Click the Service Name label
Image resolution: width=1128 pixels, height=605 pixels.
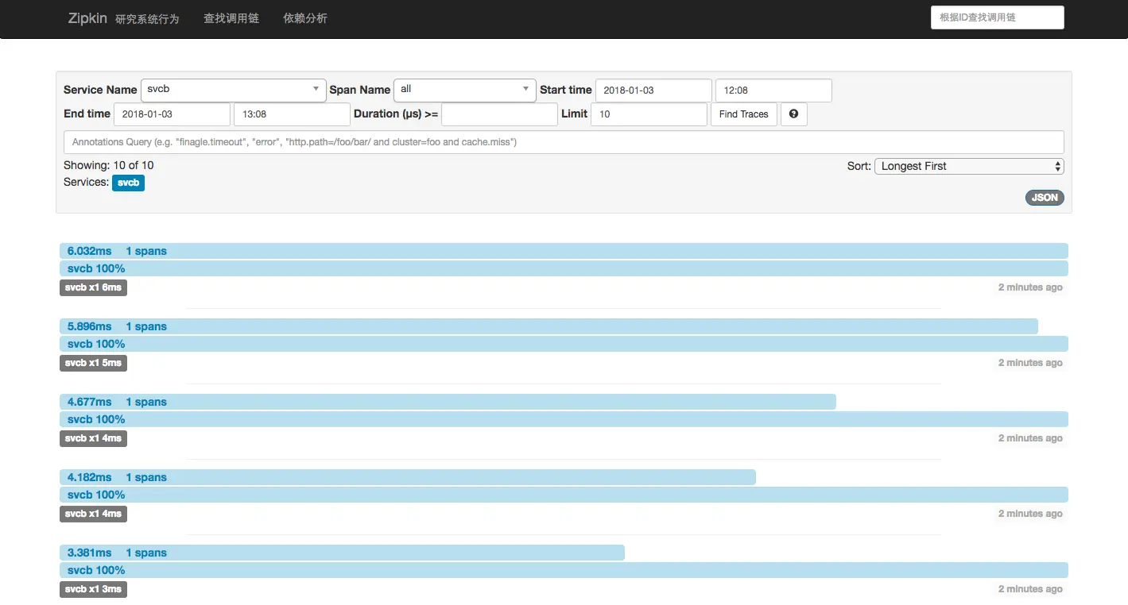(100, 90)
